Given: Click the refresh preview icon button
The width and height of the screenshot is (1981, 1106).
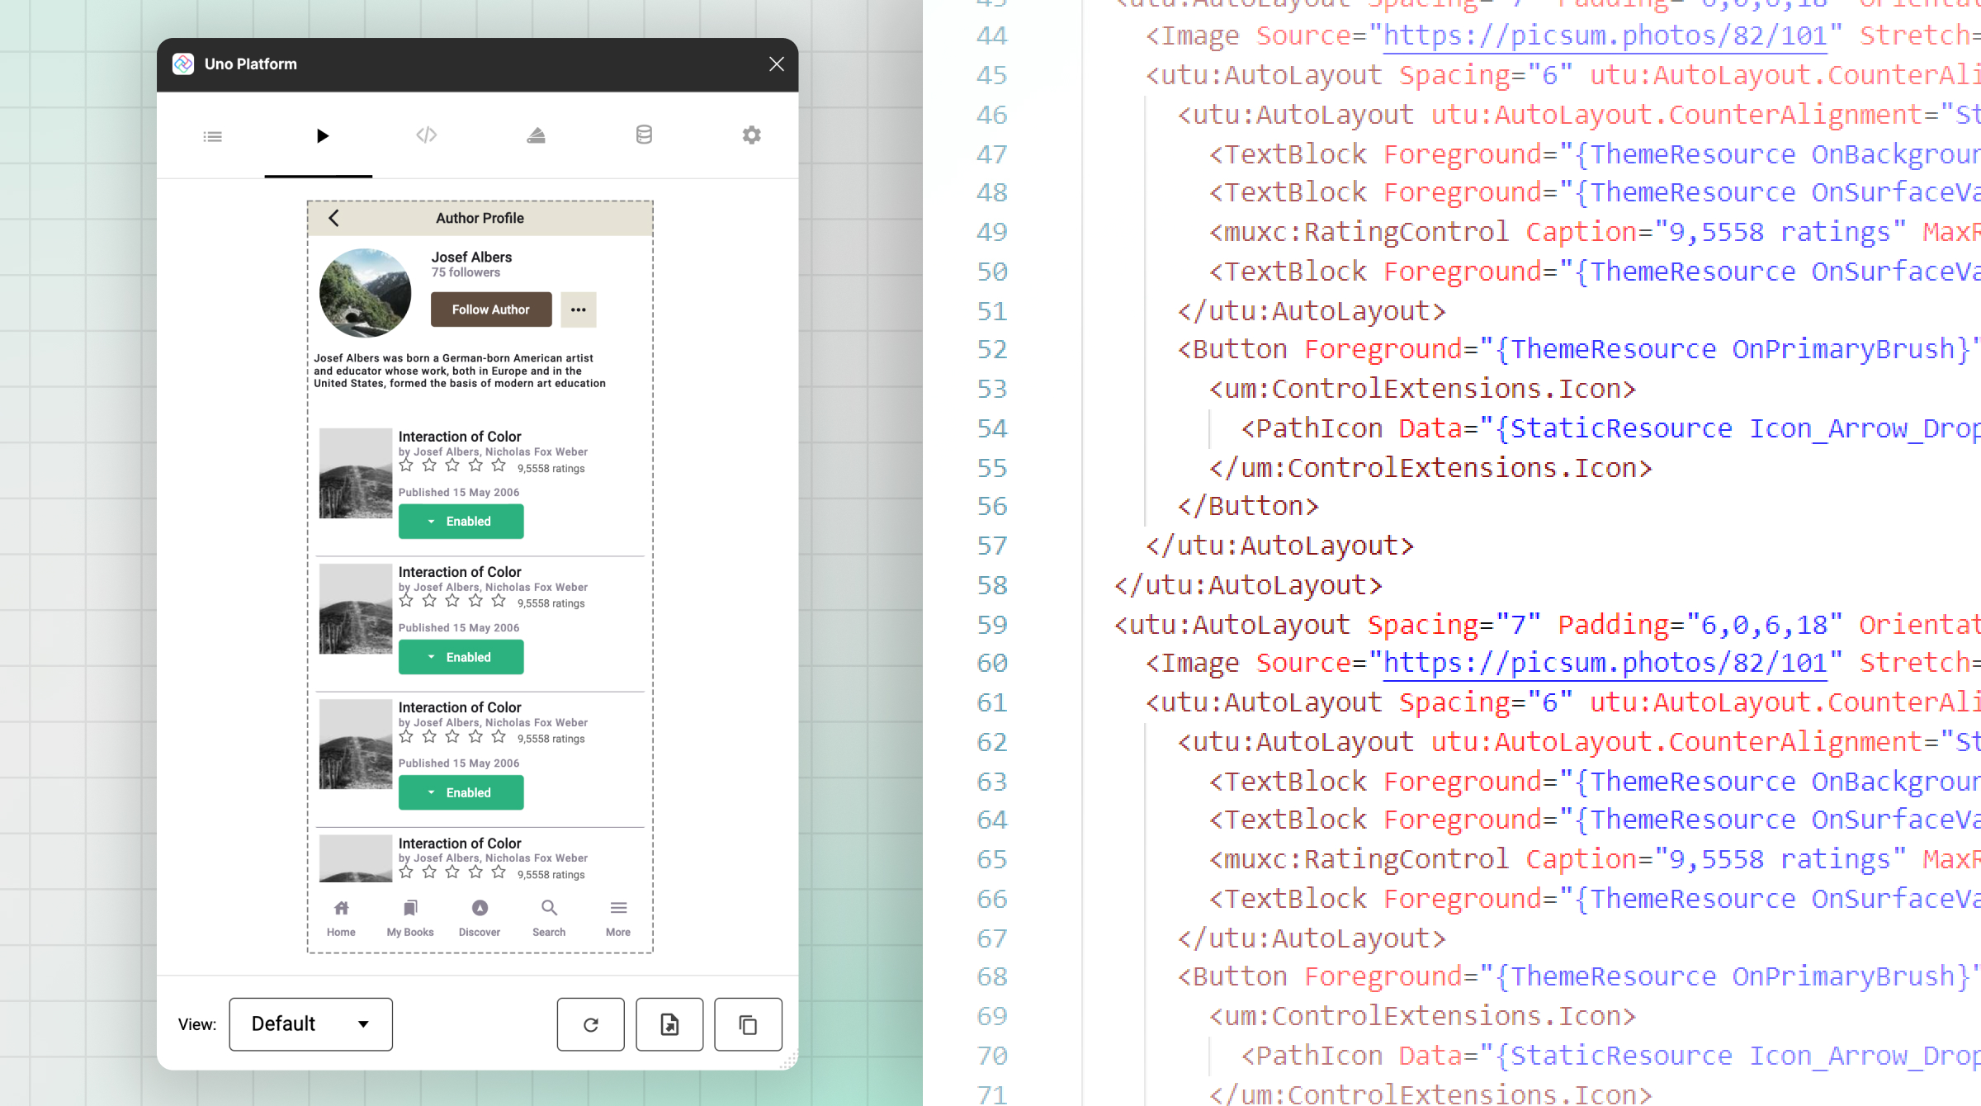Looking at the screenshot, I should (x=590, y=1024).
